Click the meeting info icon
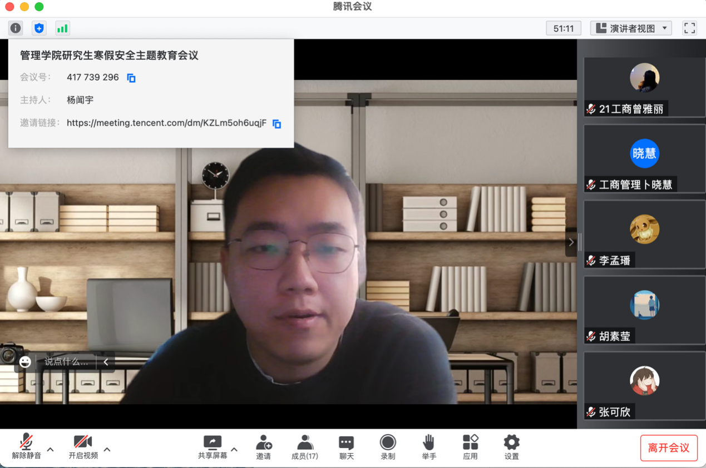This screenshot has width=706, height=468. (x=16, y=28)
